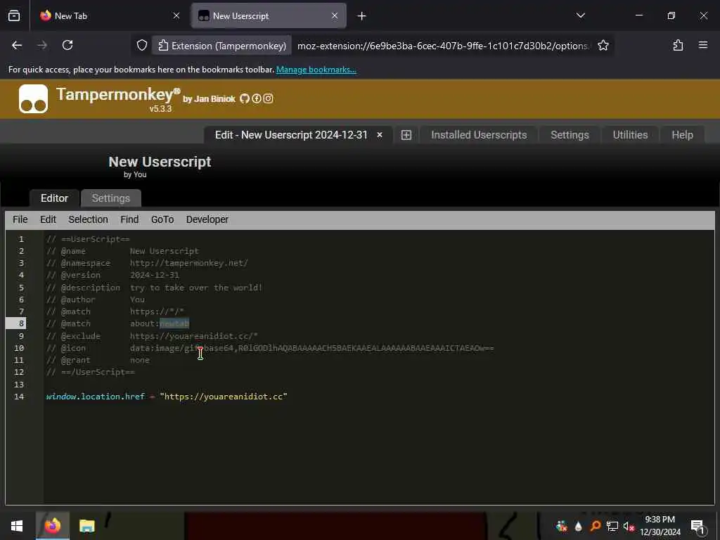720x540 pixels.
Task: Open the Developer menu
Action: coord(207,219)
